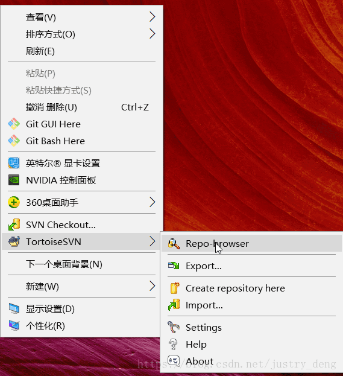Image resolution: width=343 pixels, height=376 pixels.
Task: Click the Ctrl+Z shortcut text
Action: pos(135,107)
